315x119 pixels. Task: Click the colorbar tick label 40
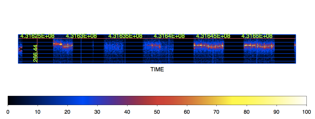click(x=127, y=112)
